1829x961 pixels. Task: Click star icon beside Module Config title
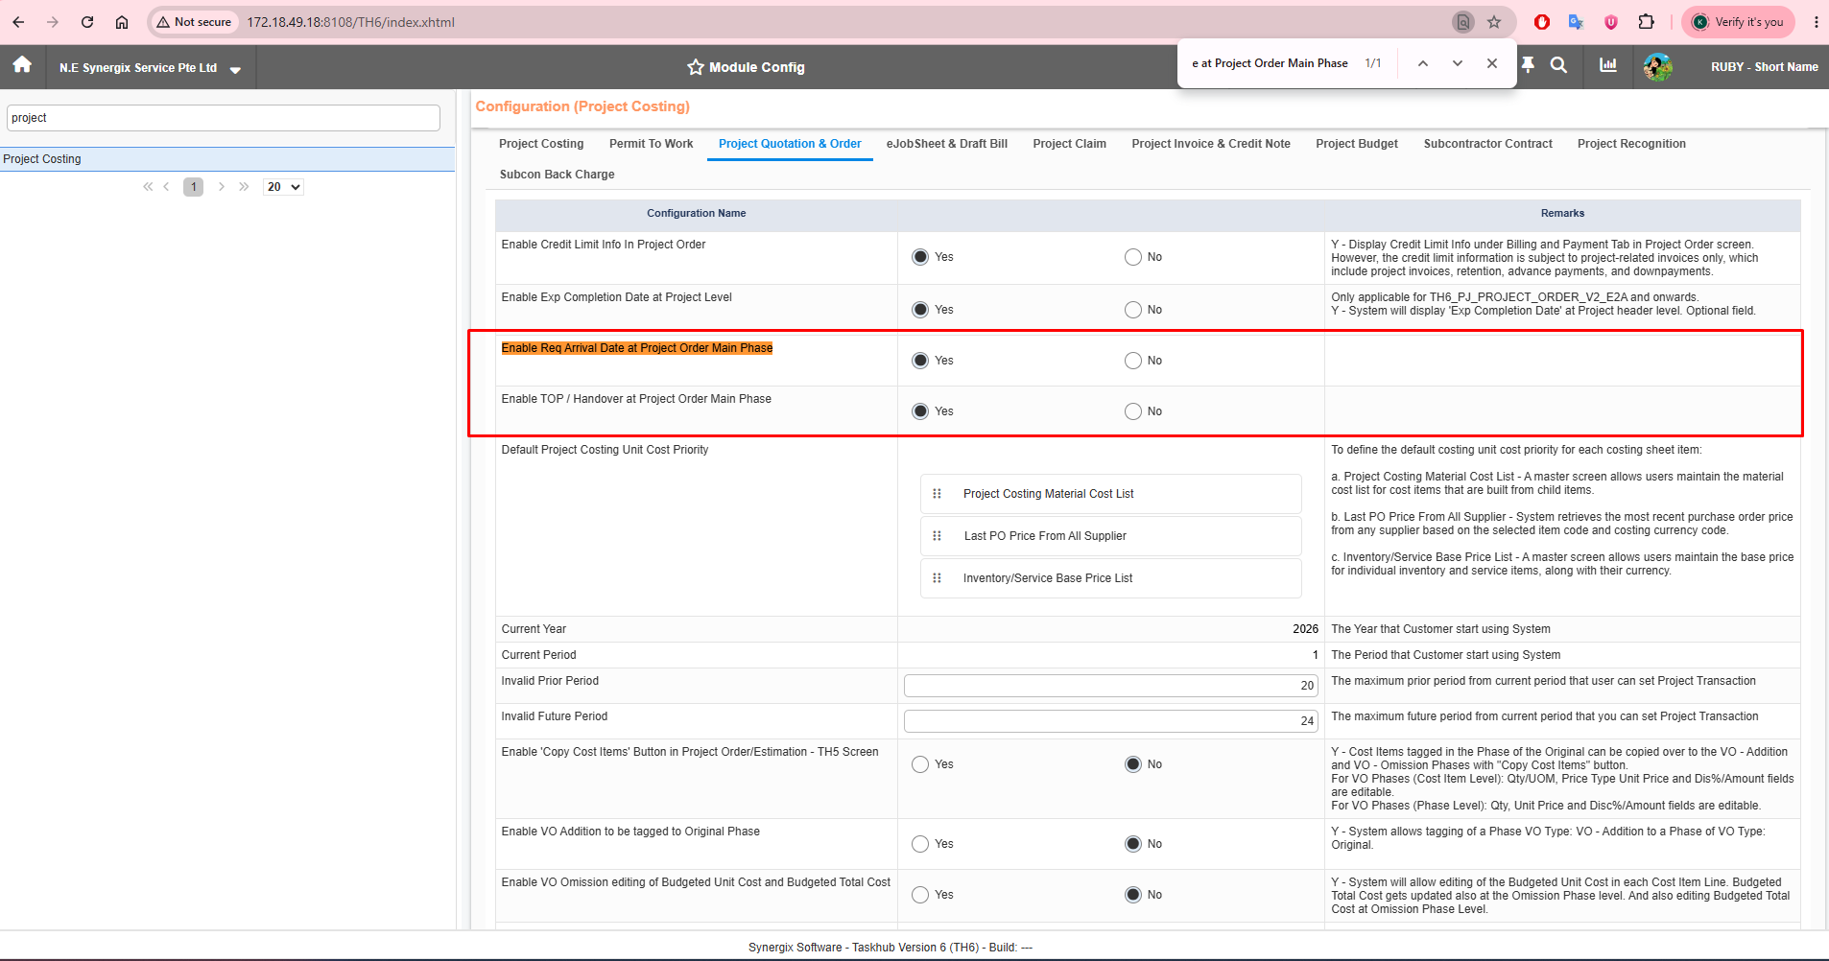pos(696,67)
